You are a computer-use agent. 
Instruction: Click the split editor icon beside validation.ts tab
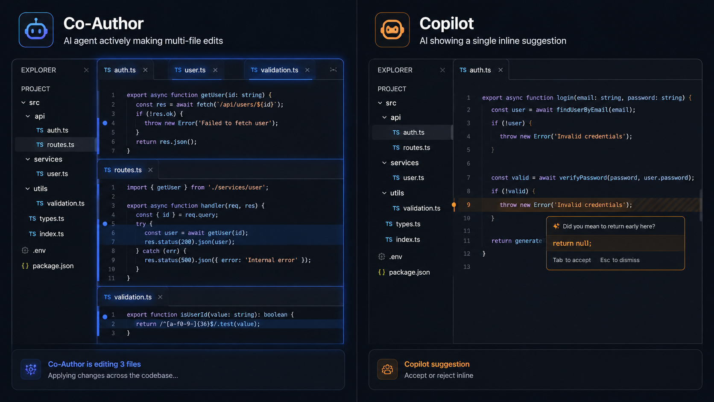(x=334, y=70)
